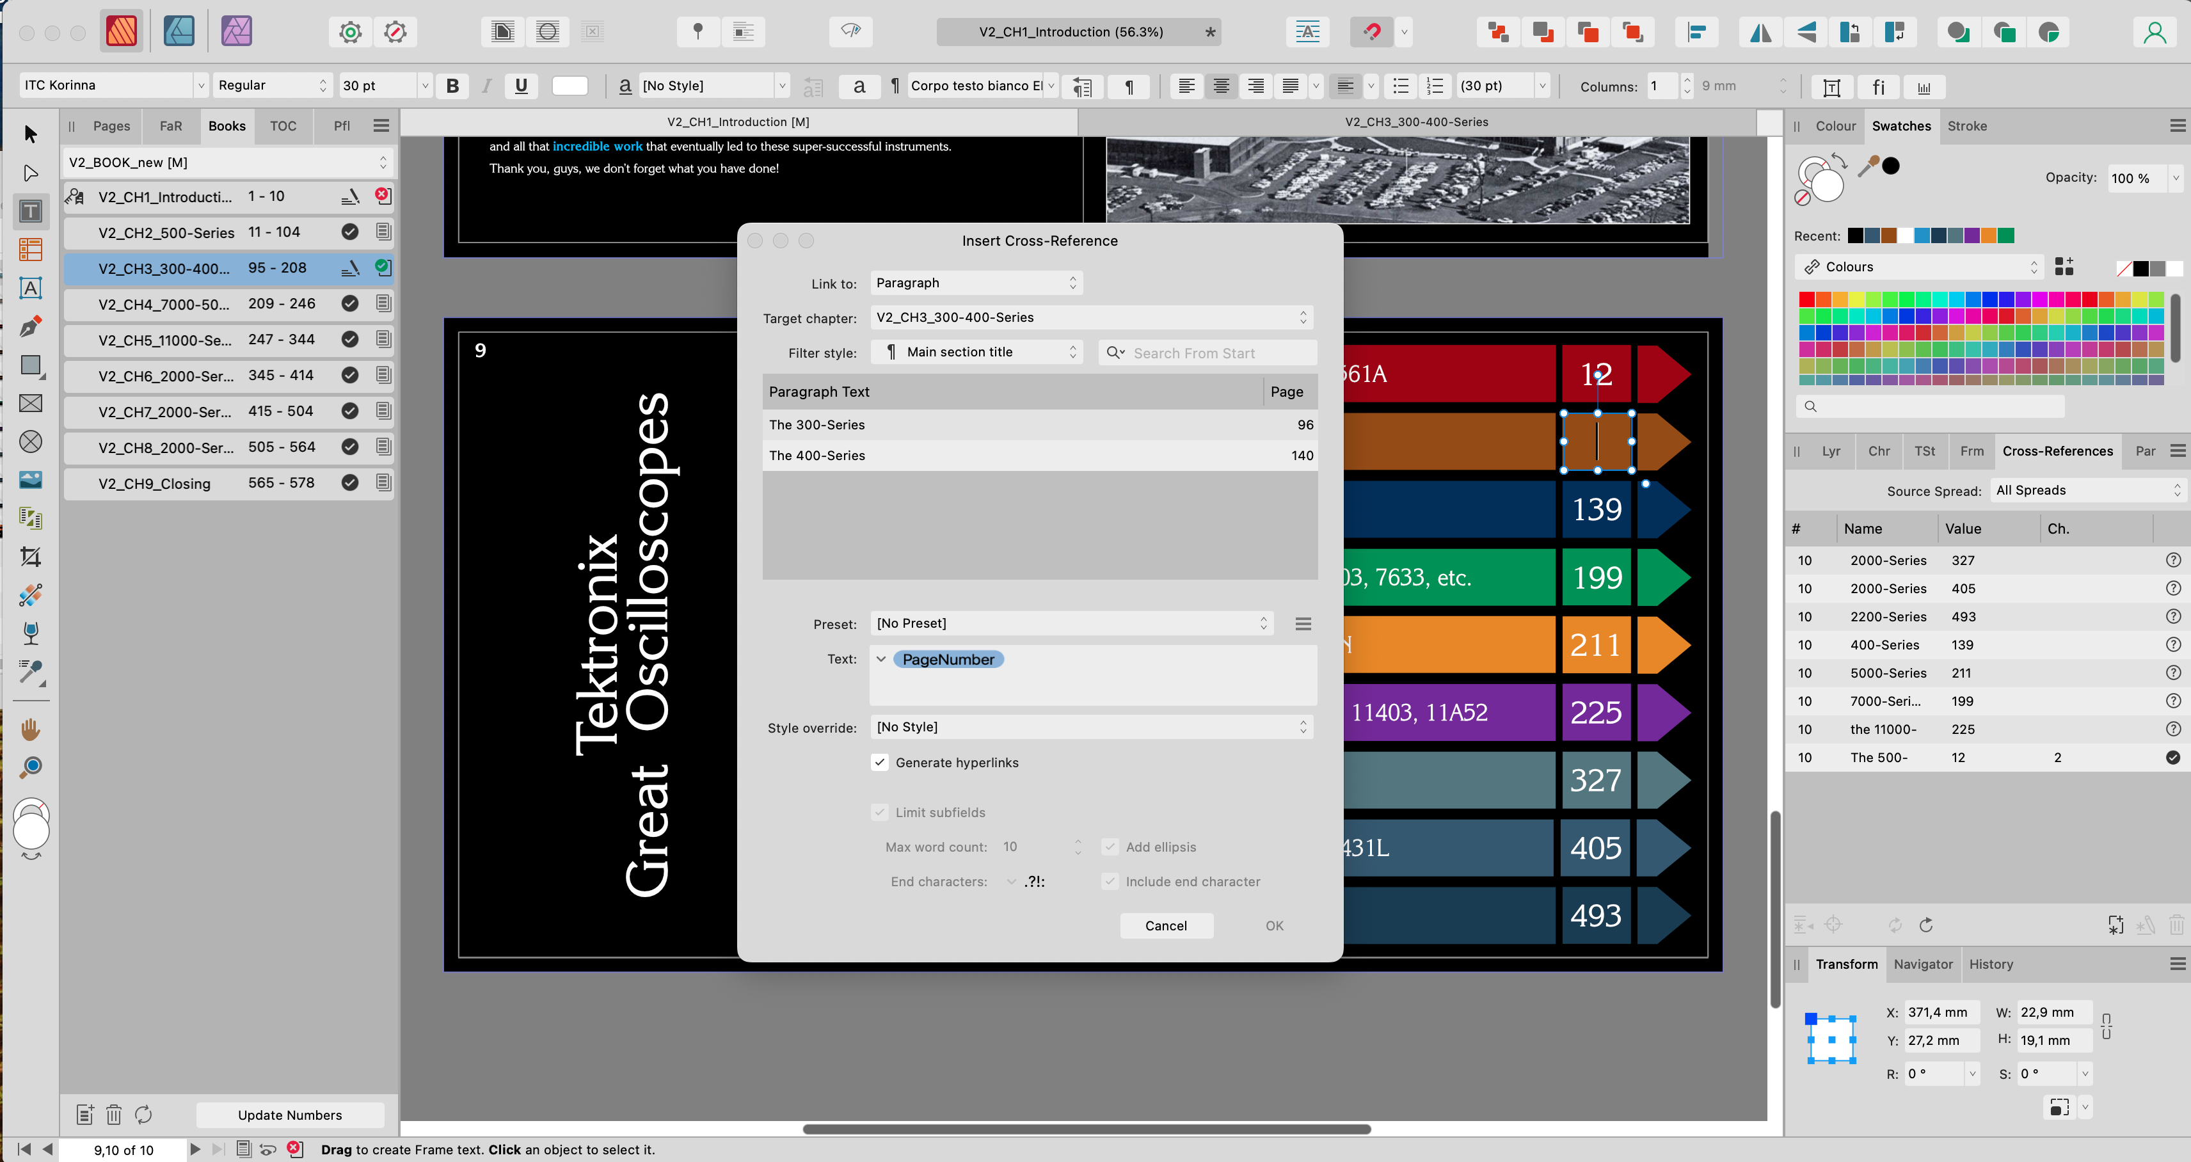Click the help icon on 400-Series cross-reference row
This screenshot has width=2191, height=1162.
(x=2172, y=644)
